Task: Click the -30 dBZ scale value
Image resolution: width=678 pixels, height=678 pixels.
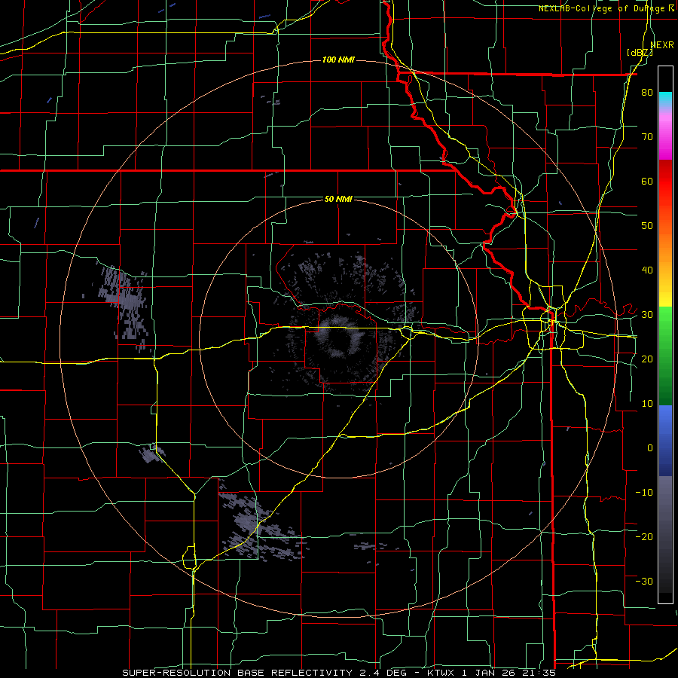Action: click(644, 582)
